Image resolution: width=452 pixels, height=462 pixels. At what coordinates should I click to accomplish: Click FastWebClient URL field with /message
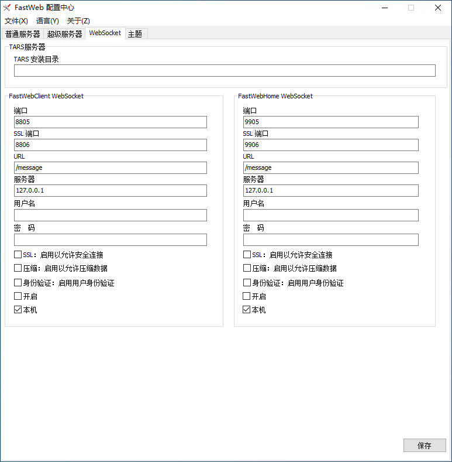pos(111,167)
